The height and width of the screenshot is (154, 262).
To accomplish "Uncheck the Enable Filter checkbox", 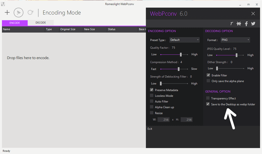I will [x=208, y=75].
